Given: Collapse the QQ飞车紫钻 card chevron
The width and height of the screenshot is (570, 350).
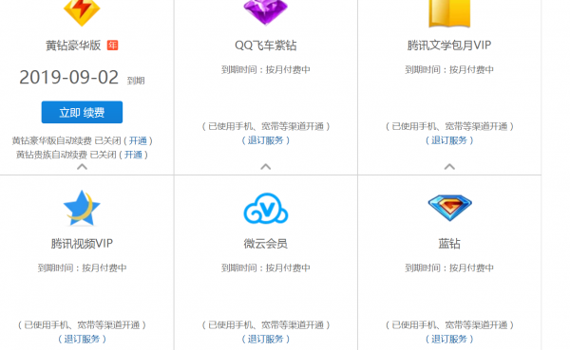Looking at the screenshot, I should 266,167.
